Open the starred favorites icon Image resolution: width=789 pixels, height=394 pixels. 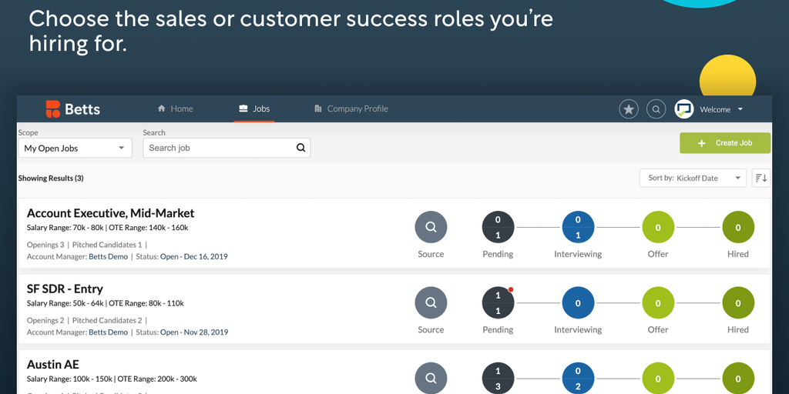[x=629, y=109]
